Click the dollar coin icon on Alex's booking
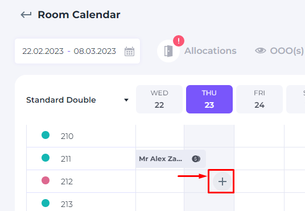Image resolution: width=305 pixels, height=211 pixels. point(196,159)
